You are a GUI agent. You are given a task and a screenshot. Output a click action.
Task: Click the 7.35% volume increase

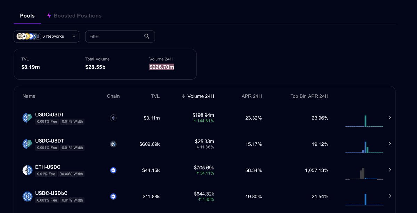pyautogui.click(x=206, y=199)
